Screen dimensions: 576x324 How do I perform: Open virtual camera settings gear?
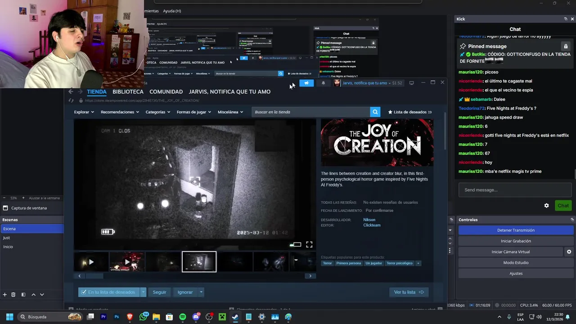click(569, 252)
